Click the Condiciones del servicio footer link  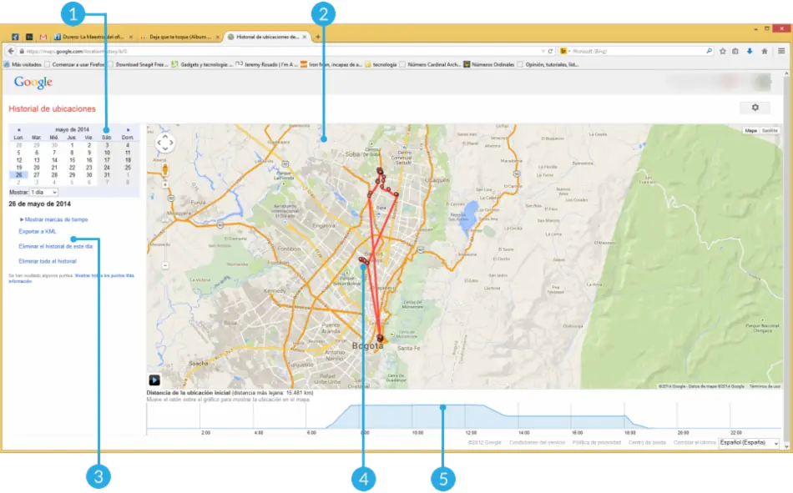pyautogui.click(x=537, y=442)
